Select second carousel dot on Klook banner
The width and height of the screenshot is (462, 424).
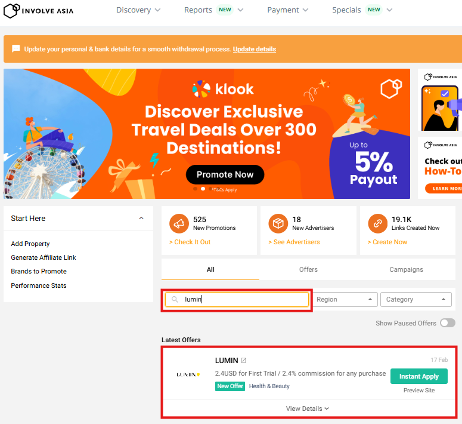(204, 189)
